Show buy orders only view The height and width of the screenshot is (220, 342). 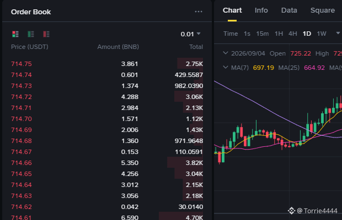click(x=31, y=34)
